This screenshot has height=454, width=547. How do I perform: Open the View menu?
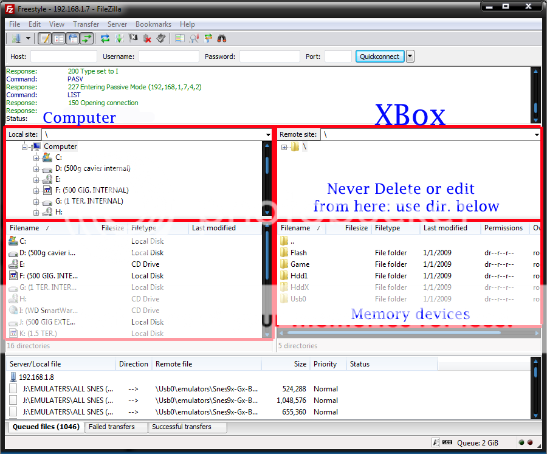click(57, 24)
